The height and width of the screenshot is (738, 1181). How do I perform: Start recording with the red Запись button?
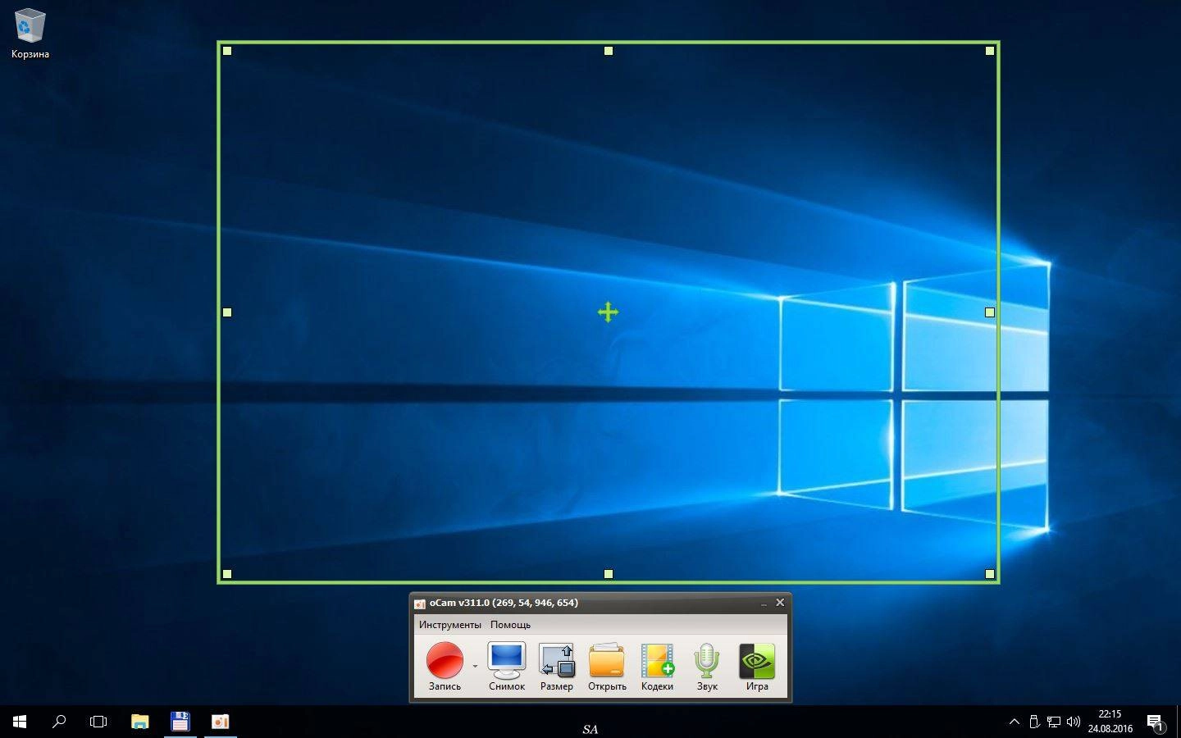(x=445, y=667)
